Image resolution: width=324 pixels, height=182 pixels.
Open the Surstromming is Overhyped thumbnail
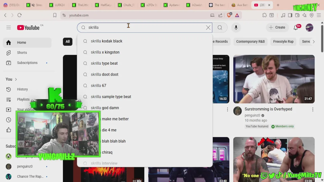[274, 79]
